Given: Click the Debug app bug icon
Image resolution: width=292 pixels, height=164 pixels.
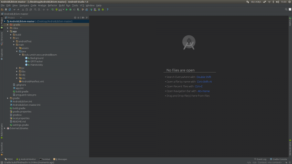Looking at the screenshot, I should 70,9.
